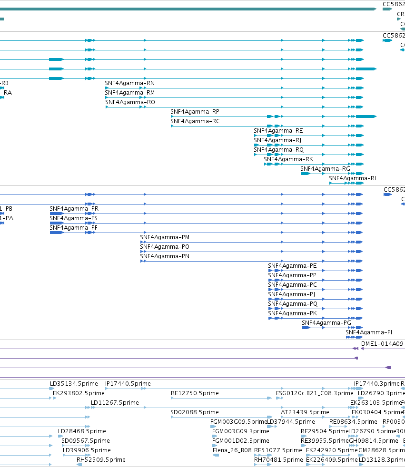Image resolution: width=405 pixels, height=467 pixels.
Task: Click the SNF4Agamma-PR protein label
Action: (x=74, y=209)
